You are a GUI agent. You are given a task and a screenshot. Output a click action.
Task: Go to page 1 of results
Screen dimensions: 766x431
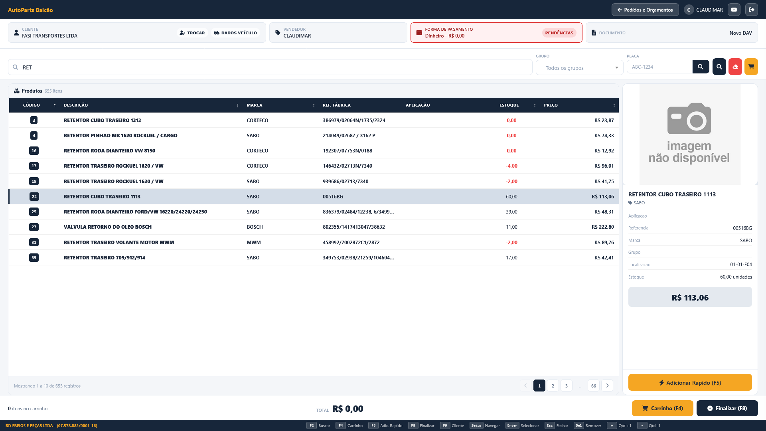pos(539,386)
